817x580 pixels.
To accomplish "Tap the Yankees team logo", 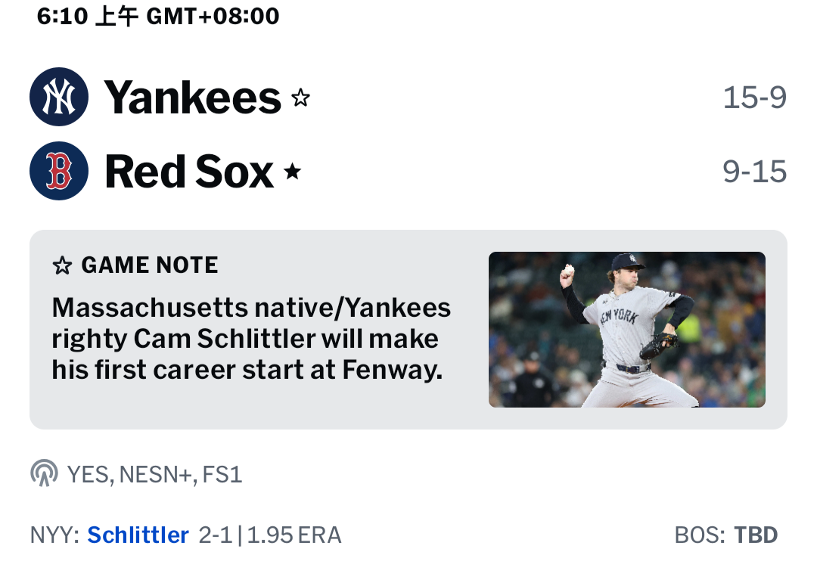I will click(x=59, y=97).
